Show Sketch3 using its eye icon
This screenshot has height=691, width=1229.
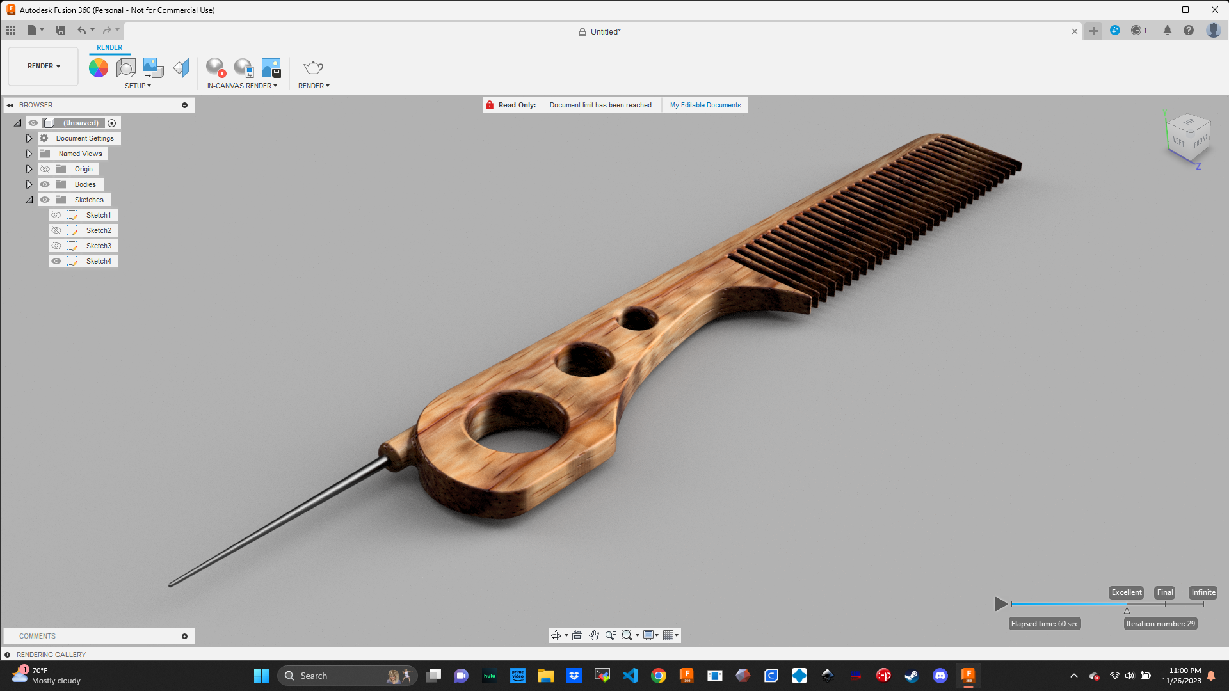click(x=56, y=246)
